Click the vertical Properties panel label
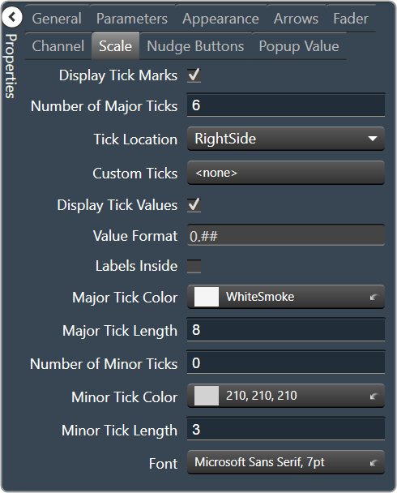The width and height of the screenshot is (397, 493). click(x=11, y=66)
